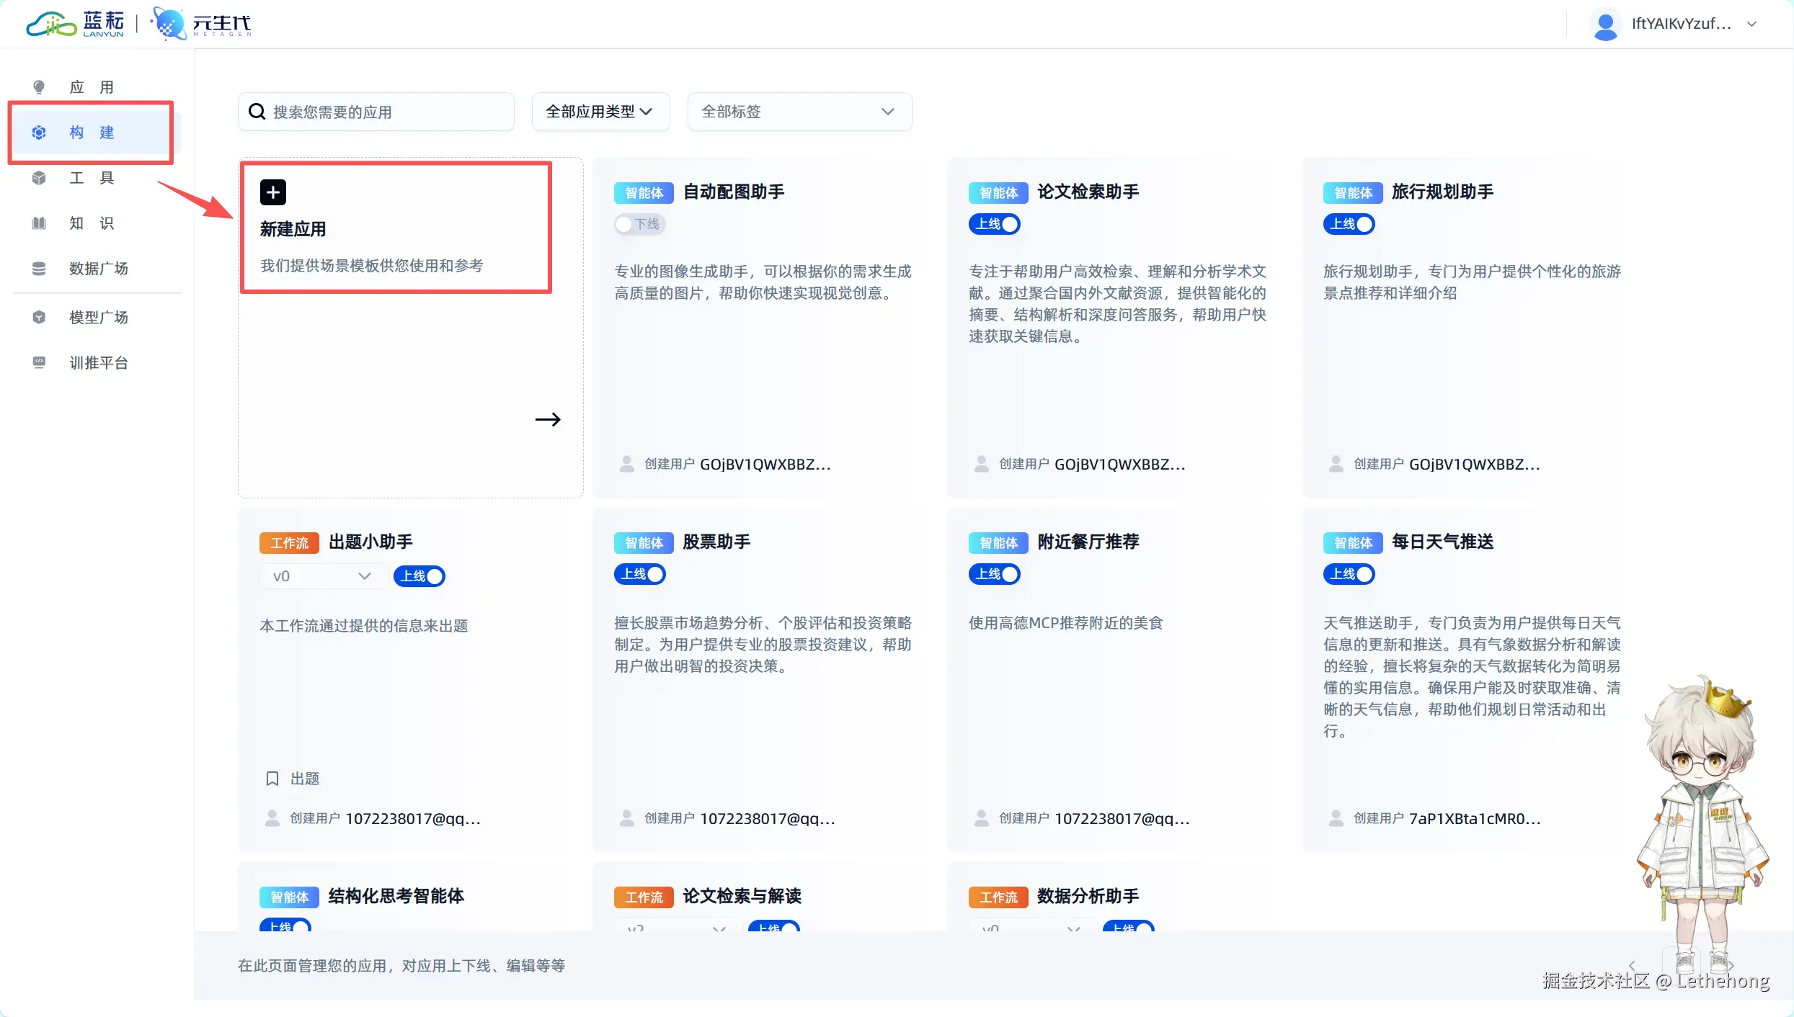Click the 工具 cube icon in the sidebar

39,178
